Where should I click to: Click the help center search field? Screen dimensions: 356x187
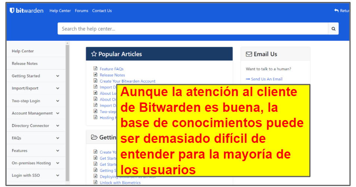pos(193,29)
